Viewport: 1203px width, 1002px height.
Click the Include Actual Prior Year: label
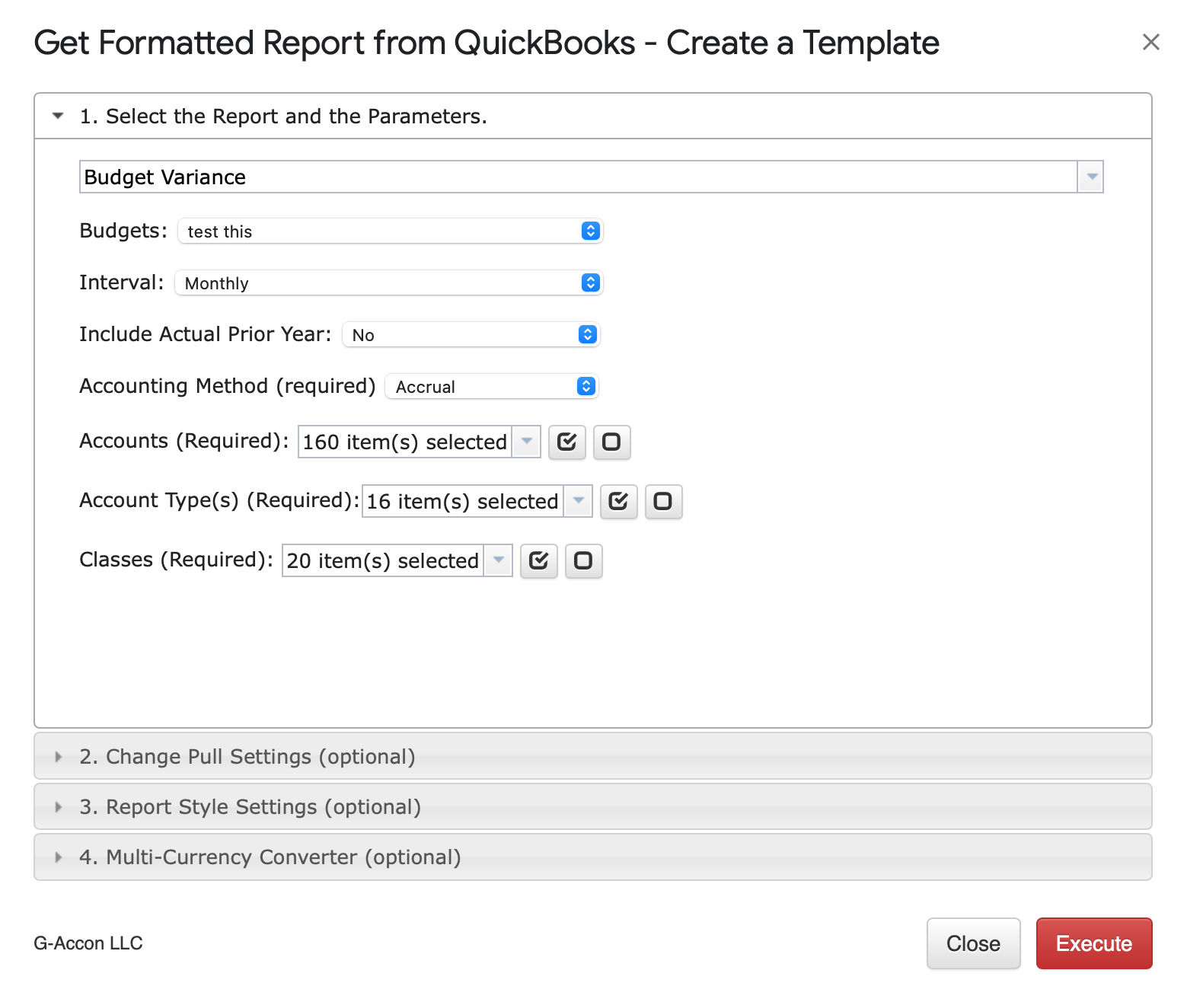coord(206,334)
